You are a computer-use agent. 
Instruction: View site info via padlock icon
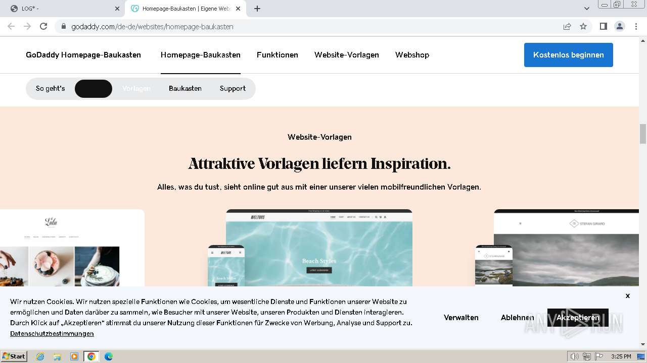64,26
